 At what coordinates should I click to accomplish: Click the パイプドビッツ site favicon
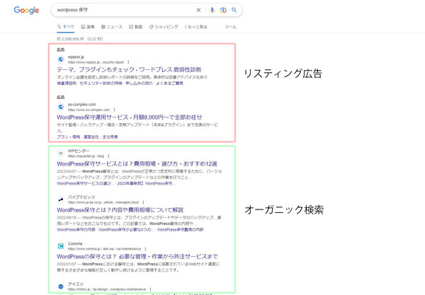click(x=61, y=199)
